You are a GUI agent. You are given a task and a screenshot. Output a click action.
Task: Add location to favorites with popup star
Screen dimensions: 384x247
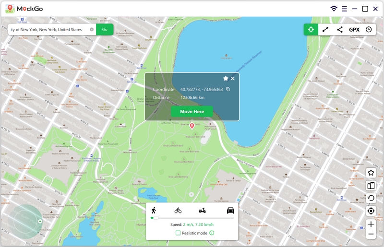(x=226, y=78)
